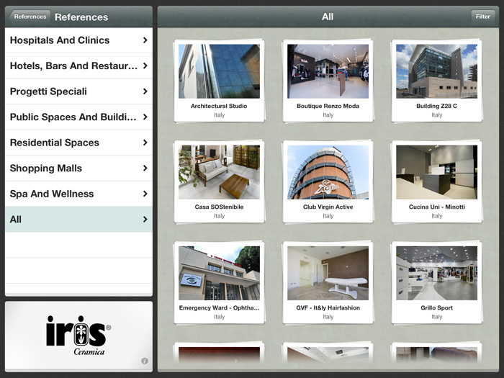504x378 pixels.
Task: Click the Boutique Renzo Moda title text
Action: point(328,106)
